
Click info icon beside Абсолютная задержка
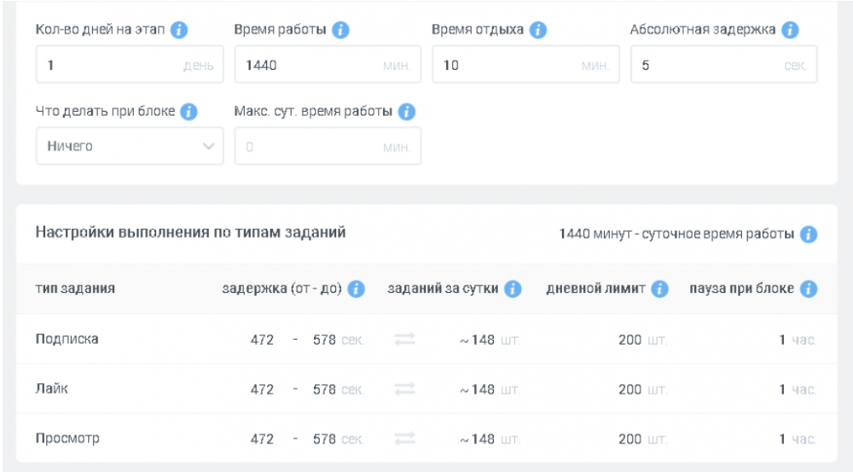pos(790,30)
